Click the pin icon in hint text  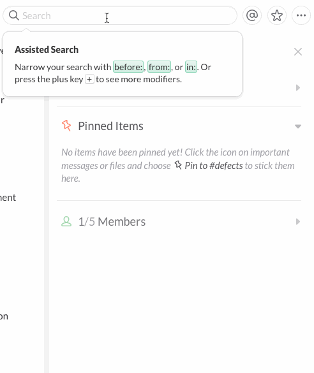(178, 165)
